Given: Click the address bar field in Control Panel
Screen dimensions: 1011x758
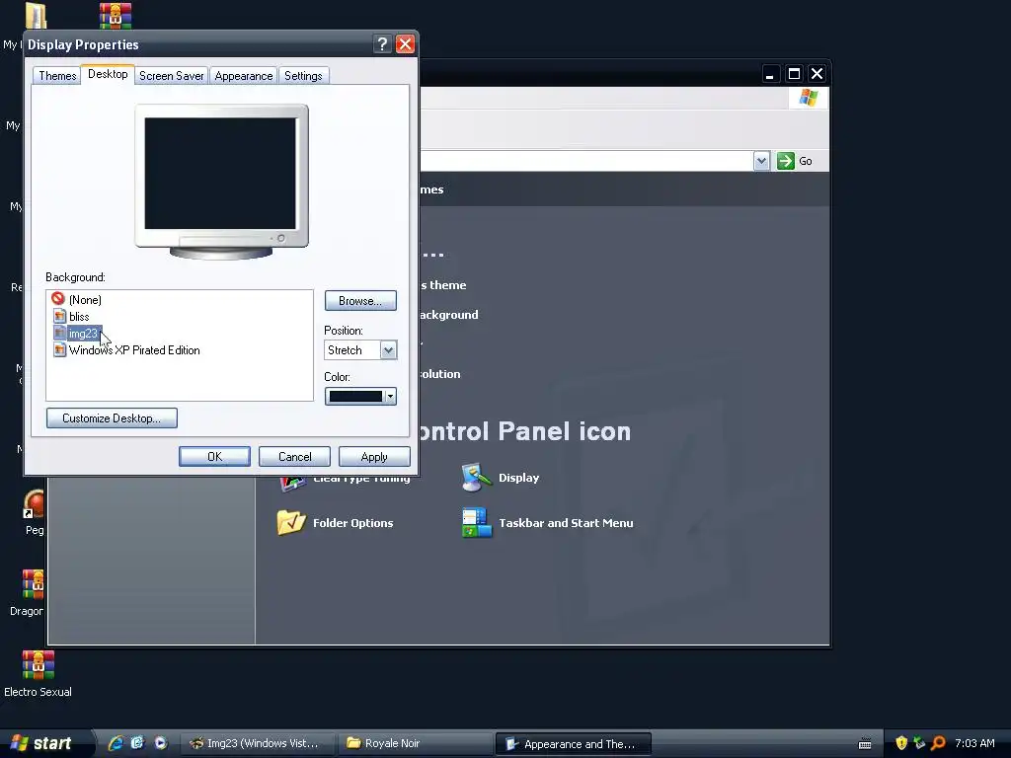Looking at the screenshot, I should point(586,161).
